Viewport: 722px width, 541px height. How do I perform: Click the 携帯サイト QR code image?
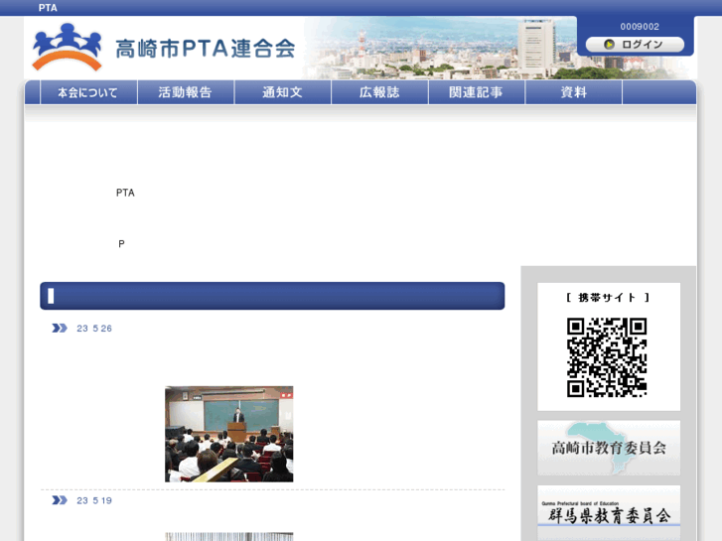607,357
